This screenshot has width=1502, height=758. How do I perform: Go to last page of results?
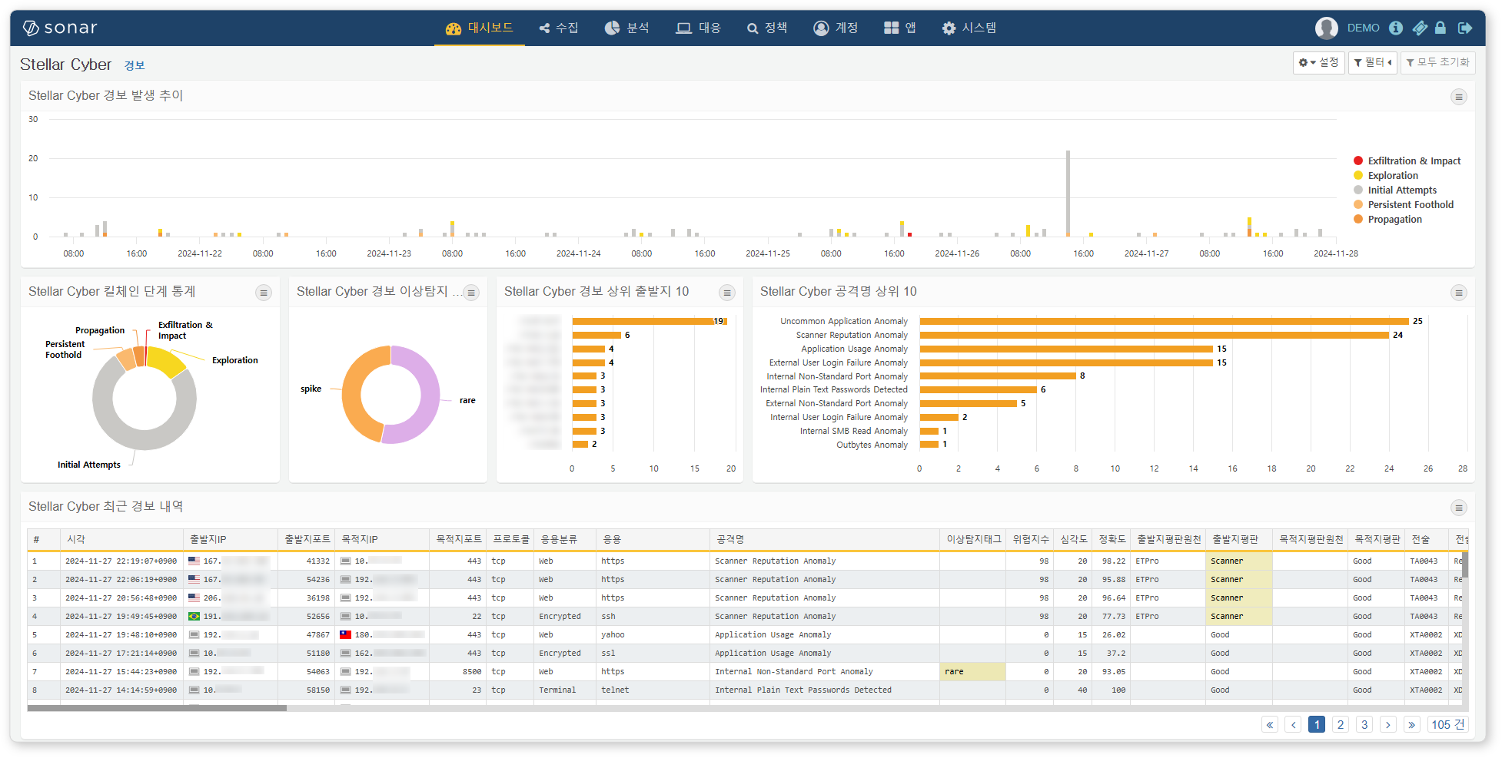1412,724
